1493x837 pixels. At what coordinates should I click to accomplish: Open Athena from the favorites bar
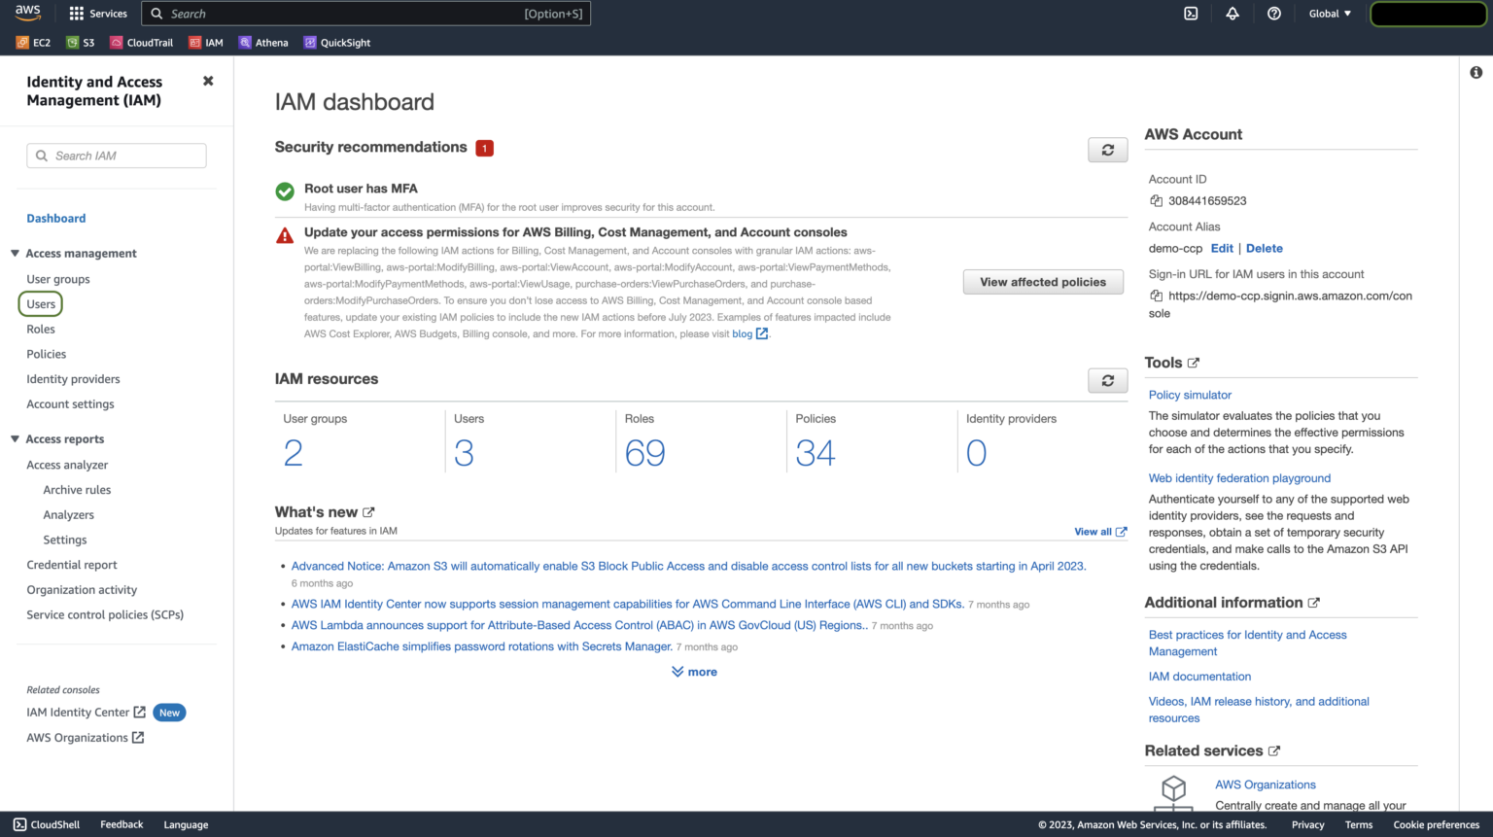pyautogui.click(x=263, y=42)
